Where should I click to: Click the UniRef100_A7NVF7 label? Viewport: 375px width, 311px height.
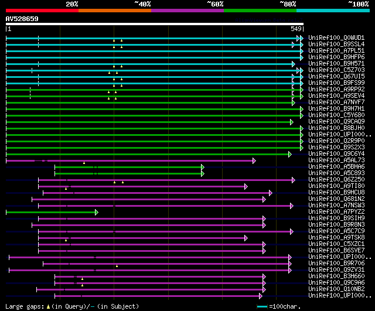[336, 102]
